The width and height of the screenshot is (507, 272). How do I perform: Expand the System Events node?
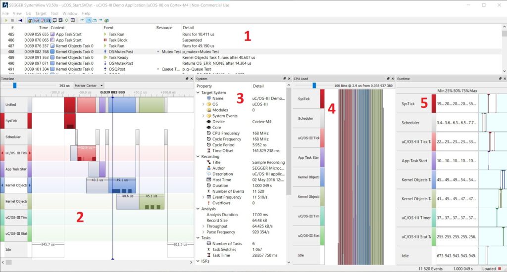[203, 116]
